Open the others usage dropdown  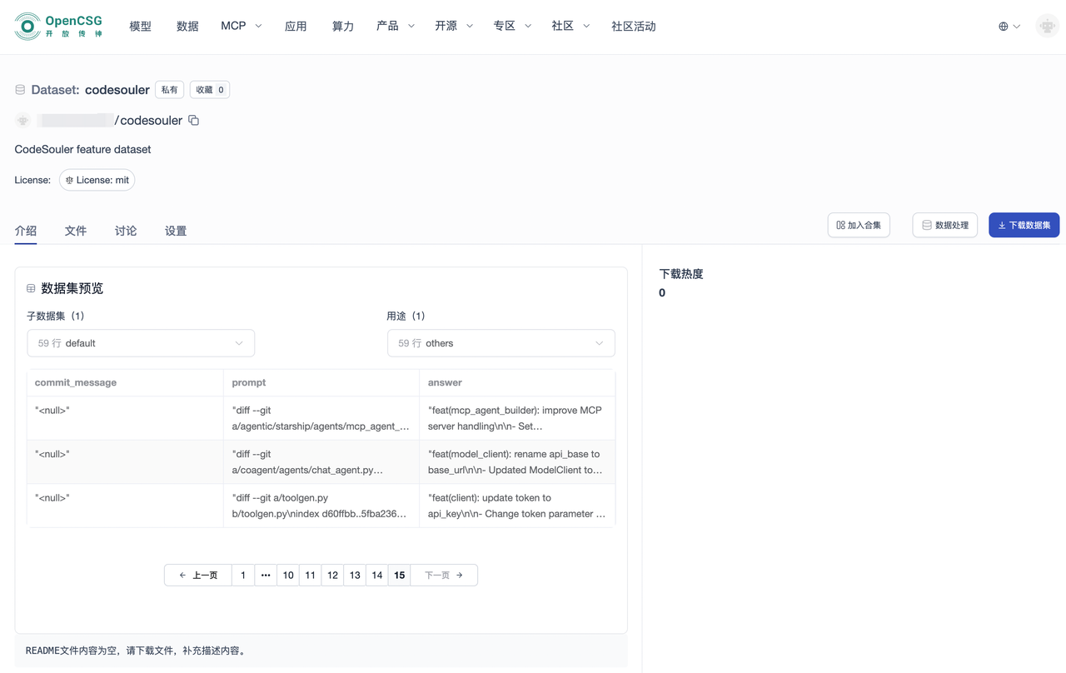[501, 342]
